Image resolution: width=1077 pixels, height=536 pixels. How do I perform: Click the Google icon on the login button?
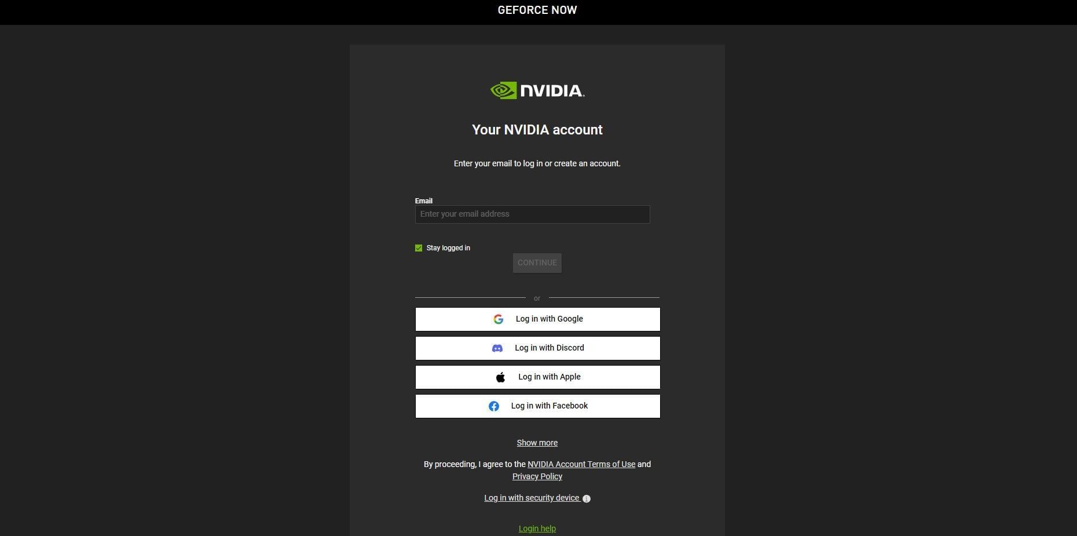pos(498,319)
